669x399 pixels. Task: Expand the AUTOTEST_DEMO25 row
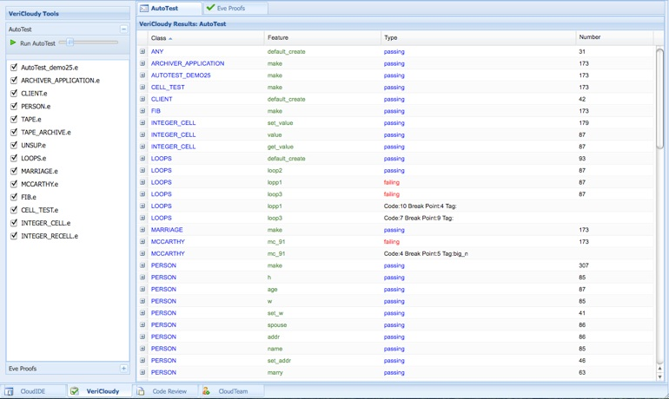[142, 75]
